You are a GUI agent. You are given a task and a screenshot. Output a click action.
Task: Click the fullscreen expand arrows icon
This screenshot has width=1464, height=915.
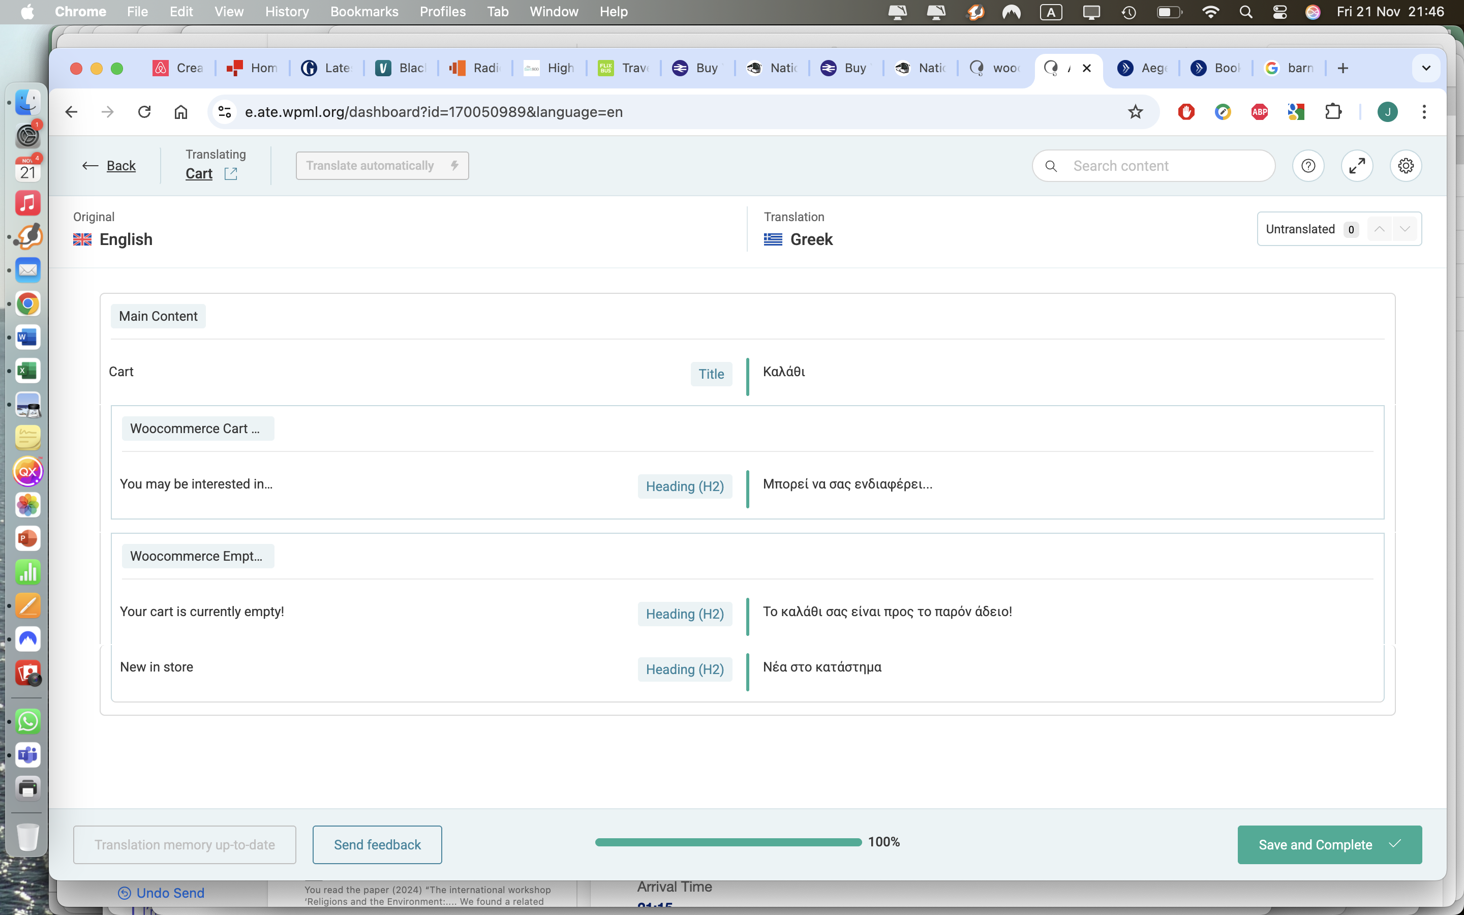pyautogui.click(x=1357, y=166)
